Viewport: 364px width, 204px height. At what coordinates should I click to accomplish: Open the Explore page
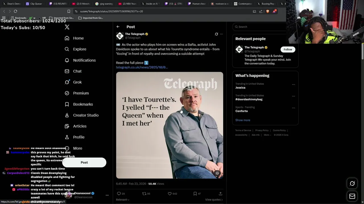click(x=75, y=49)
